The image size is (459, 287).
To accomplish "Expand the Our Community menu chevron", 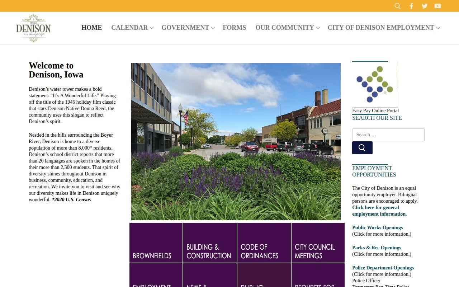I will (x=318, y=28).
